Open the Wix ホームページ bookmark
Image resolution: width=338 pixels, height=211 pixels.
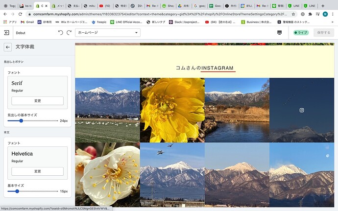coord(71,22)
